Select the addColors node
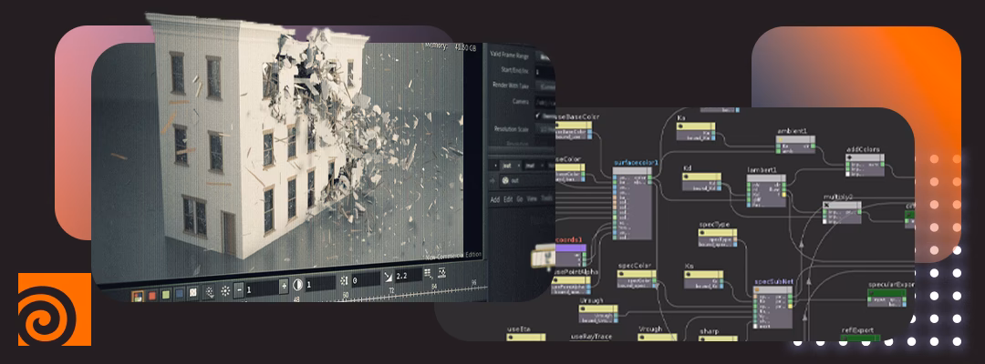 pos(865,164)
